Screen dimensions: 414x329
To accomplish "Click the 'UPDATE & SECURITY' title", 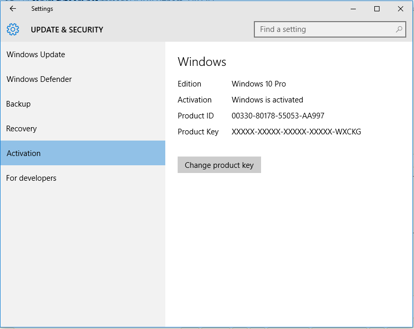I will (67, 29).
